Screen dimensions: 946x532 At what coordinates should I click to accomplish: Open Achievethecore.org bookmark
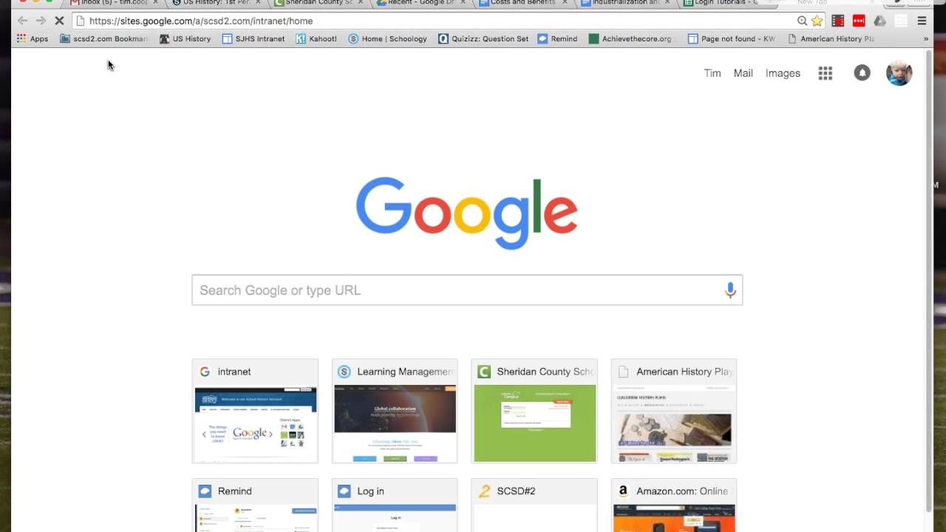[630, 38]
